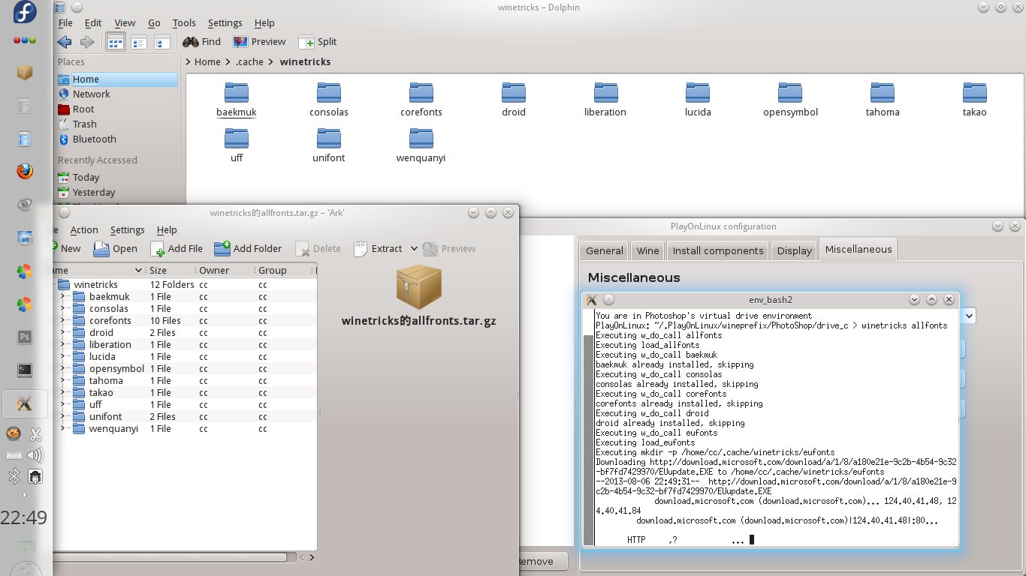Open Trash in Dolphin Places
The height and width of the screenshot is (576, 1026).
pyautogui.click(x=84, y=124)
